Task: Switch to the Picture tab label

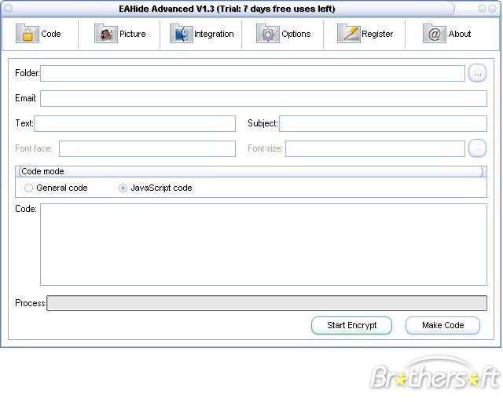Action: 133,34
